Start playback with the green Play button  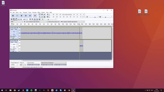pyautogui.click(x=17, y=16)
